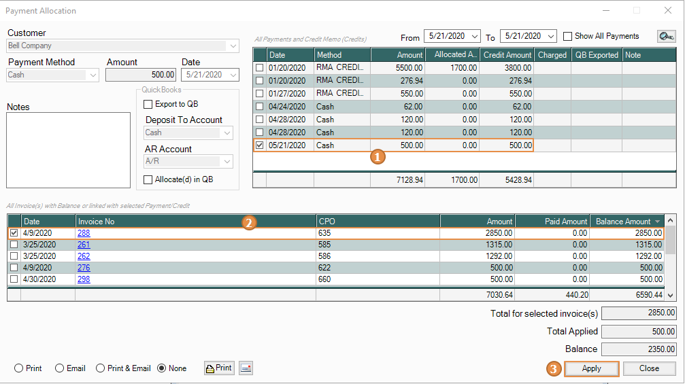Expand the Customer dropdown
Image resolution: width=685 pixels, height=384 pixels.
tap(233, 46)
